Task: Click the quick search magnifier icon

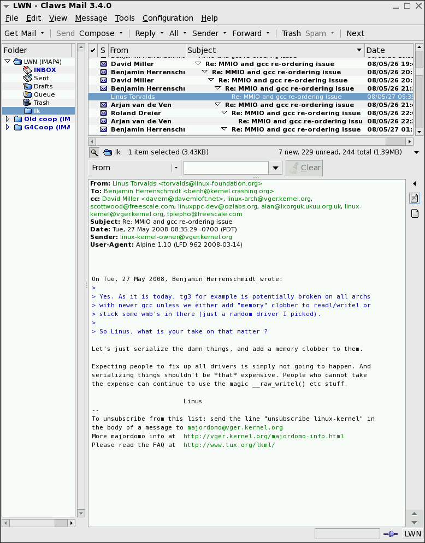Action: pos(94,152)
